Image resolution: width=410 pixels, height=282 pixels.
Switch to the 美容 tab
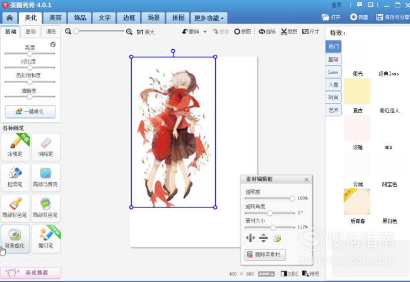(55, 18)
